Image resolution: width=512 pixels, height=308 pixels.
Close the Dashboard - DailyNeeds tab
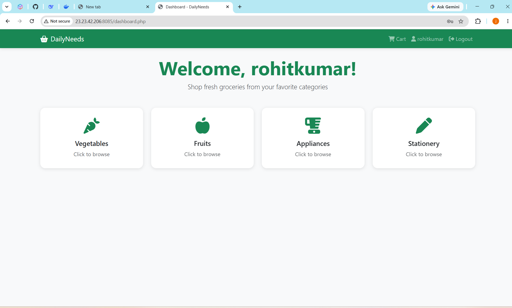[227, 7]
